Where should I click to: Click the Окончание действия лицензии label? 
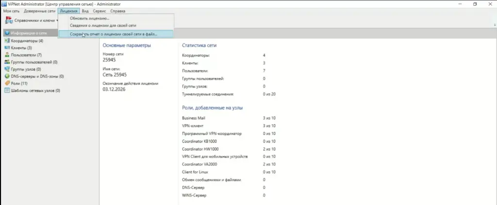[x=130, y=83]
